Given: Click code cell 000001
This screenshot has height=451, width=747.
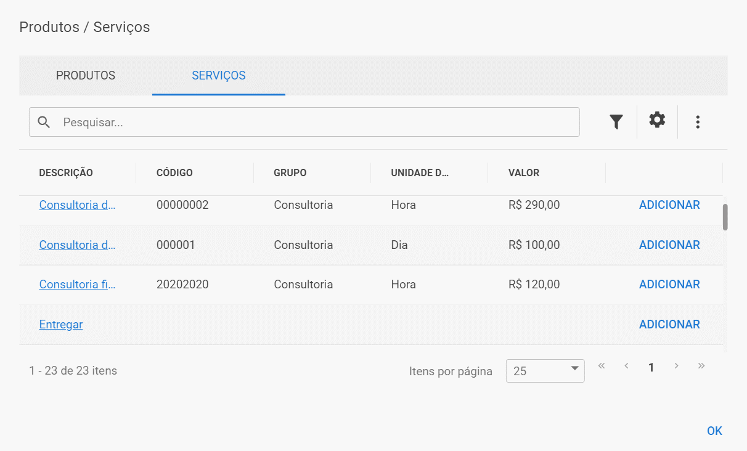Looking at the screenshot, I should [176, 245].
